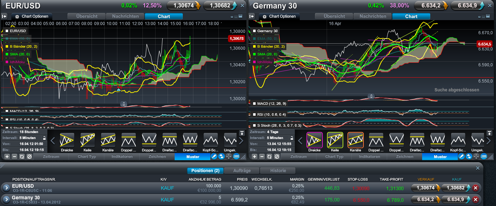Viewport: 496px width, 206px height.
Task: Show previous patterns in Germany 30 strip
Action: click(x=300, y=141)
